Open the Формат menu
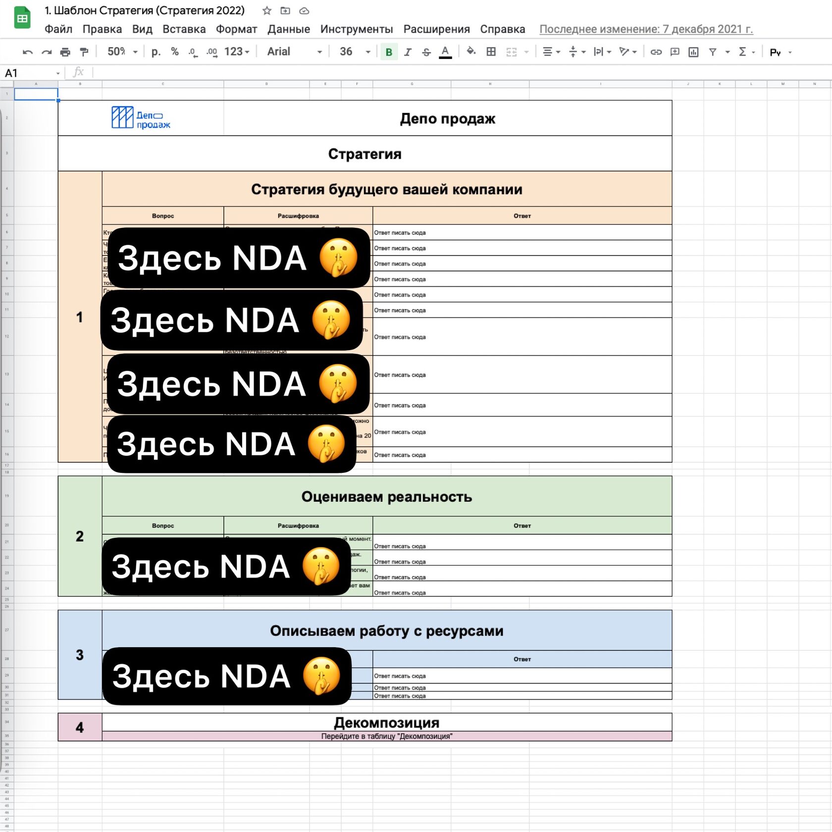 237,29
